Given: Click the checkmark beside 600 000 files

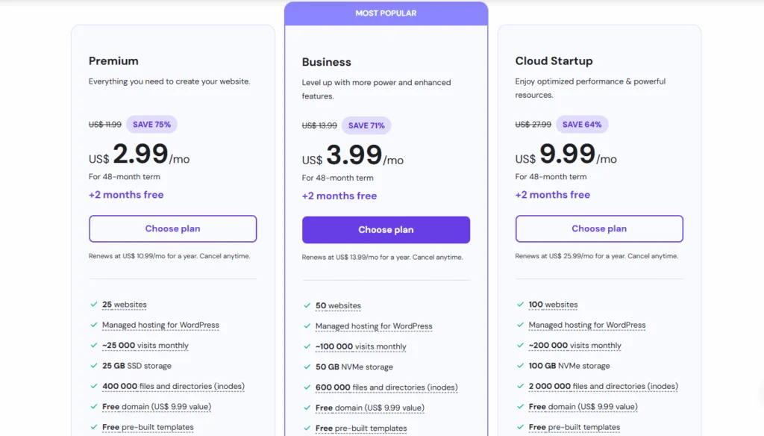Looking at the screenshot, I should [x=307, y=387].
